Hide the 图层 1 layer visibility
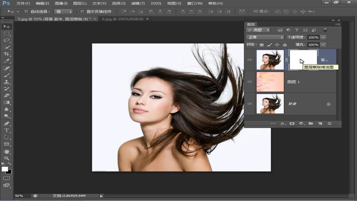 click(x=250, y=82)
